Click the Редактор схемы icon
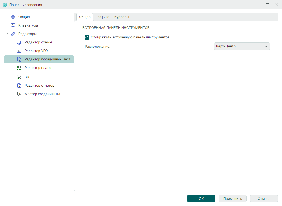This screenshot has height=206, width=282. click(x=19, y=42)
